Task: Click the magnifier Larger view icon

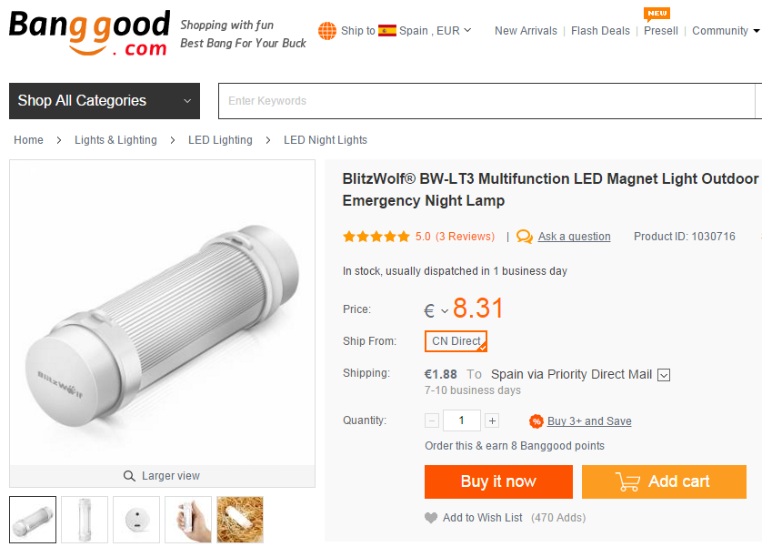Action: [129, 476]
